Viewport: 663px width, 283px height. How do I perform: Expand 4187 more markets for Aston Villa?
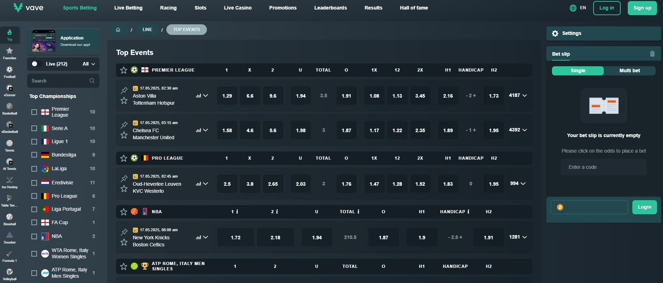point(518,96)
